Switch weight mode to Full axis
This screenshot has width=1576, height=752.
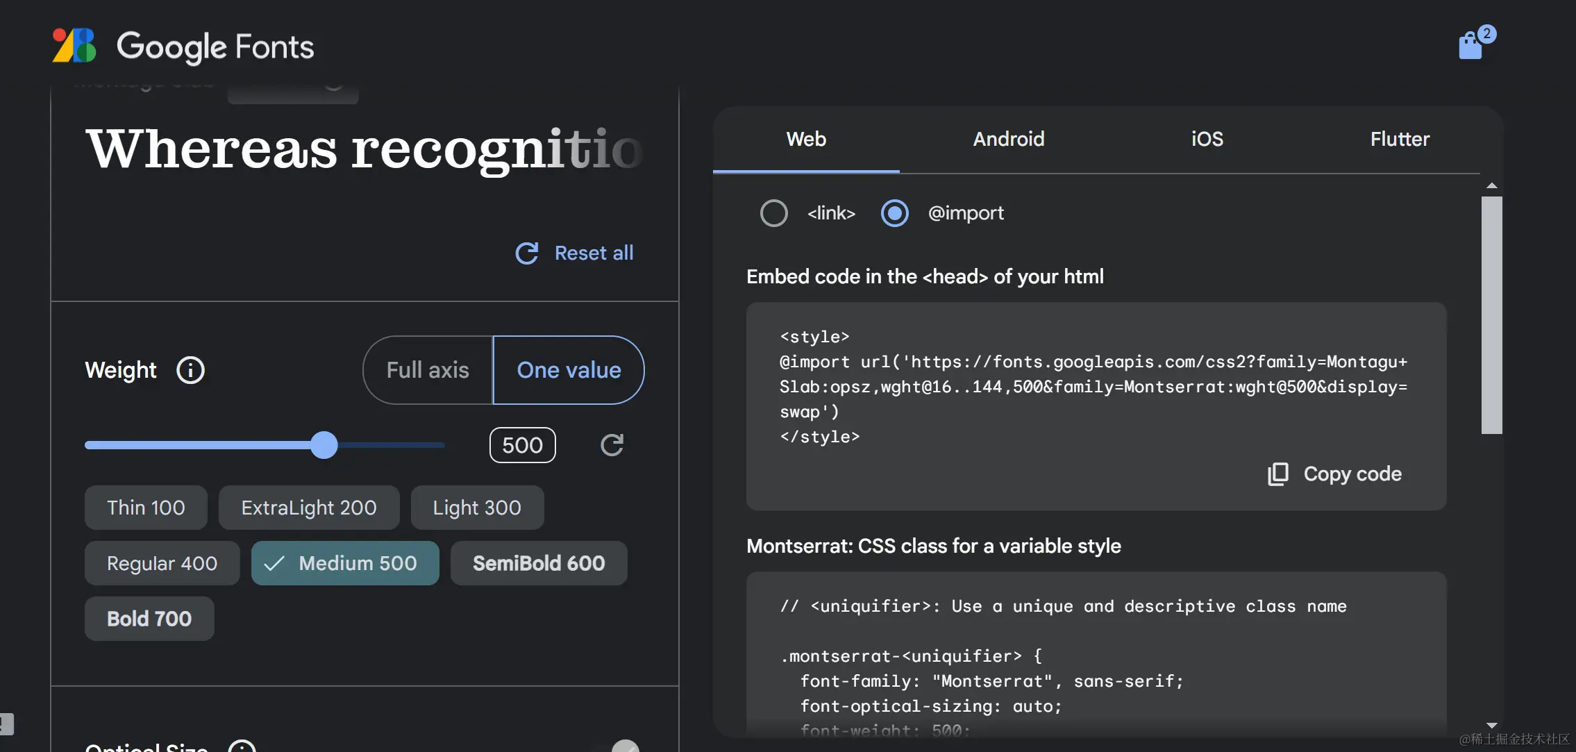tap(428, 370)
